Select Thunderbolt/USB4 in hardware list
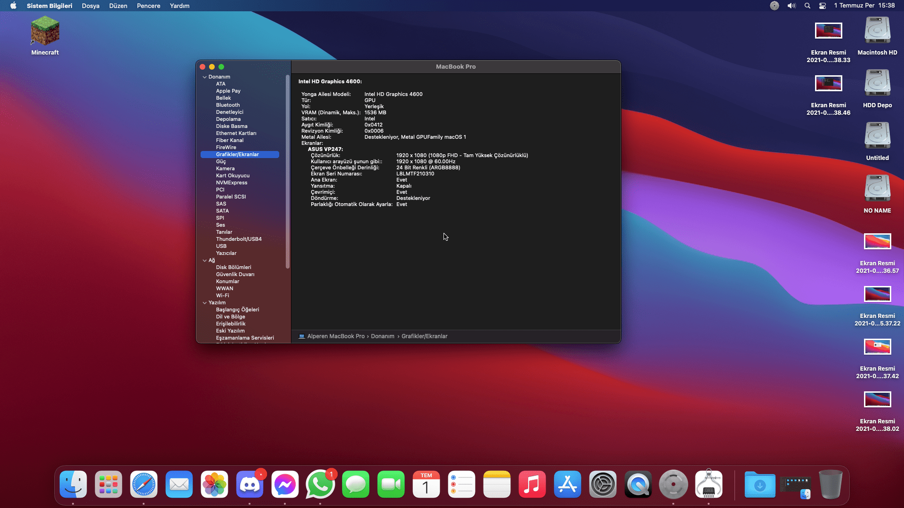This screenshot has height=508, width=904. pyautogui.click(x=239, y=239)
